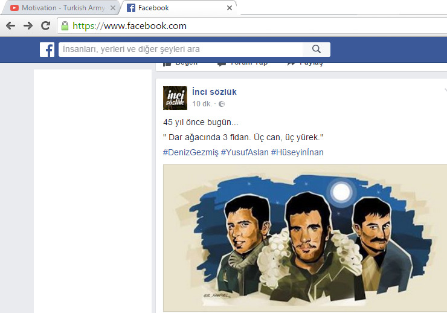Open the İnci sözlük page name link

click(214, 92)
